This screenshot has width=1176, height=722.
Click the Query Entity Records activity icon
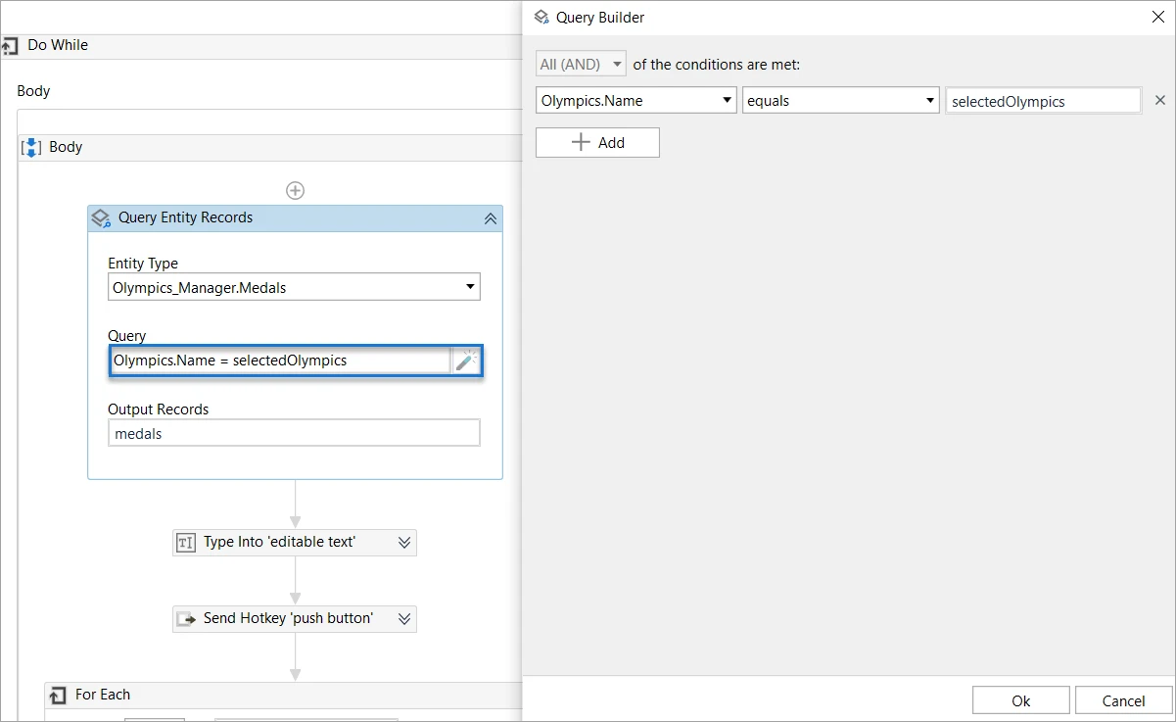pyautogui.click(x=100, y=217)
